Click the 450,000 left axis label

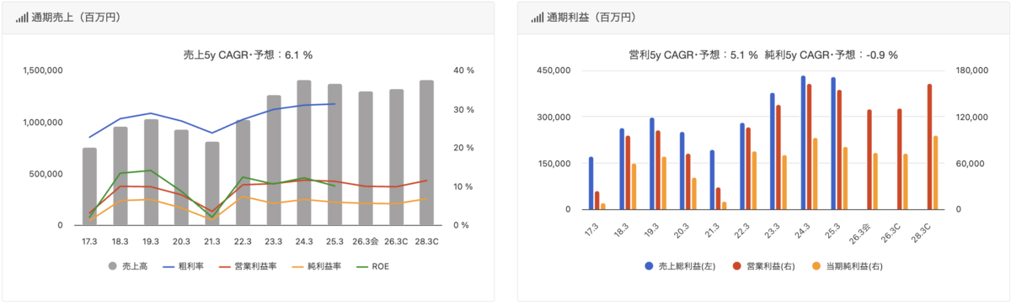[x=554, y=71]
